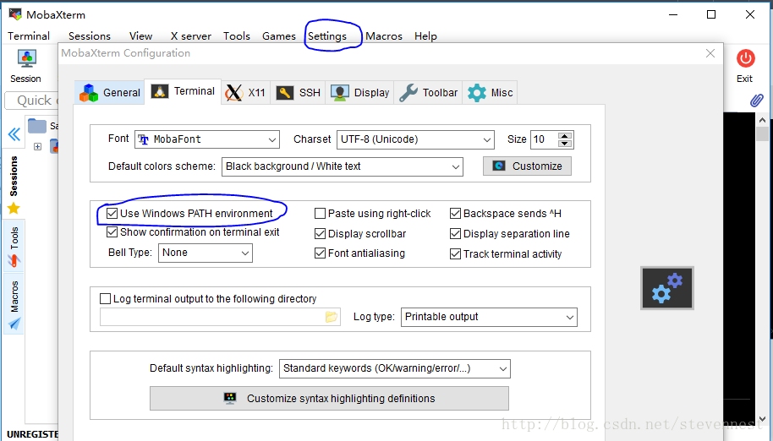Select the Terminal settings tab
The image size is (773, 441).
[x=183, y=91]
